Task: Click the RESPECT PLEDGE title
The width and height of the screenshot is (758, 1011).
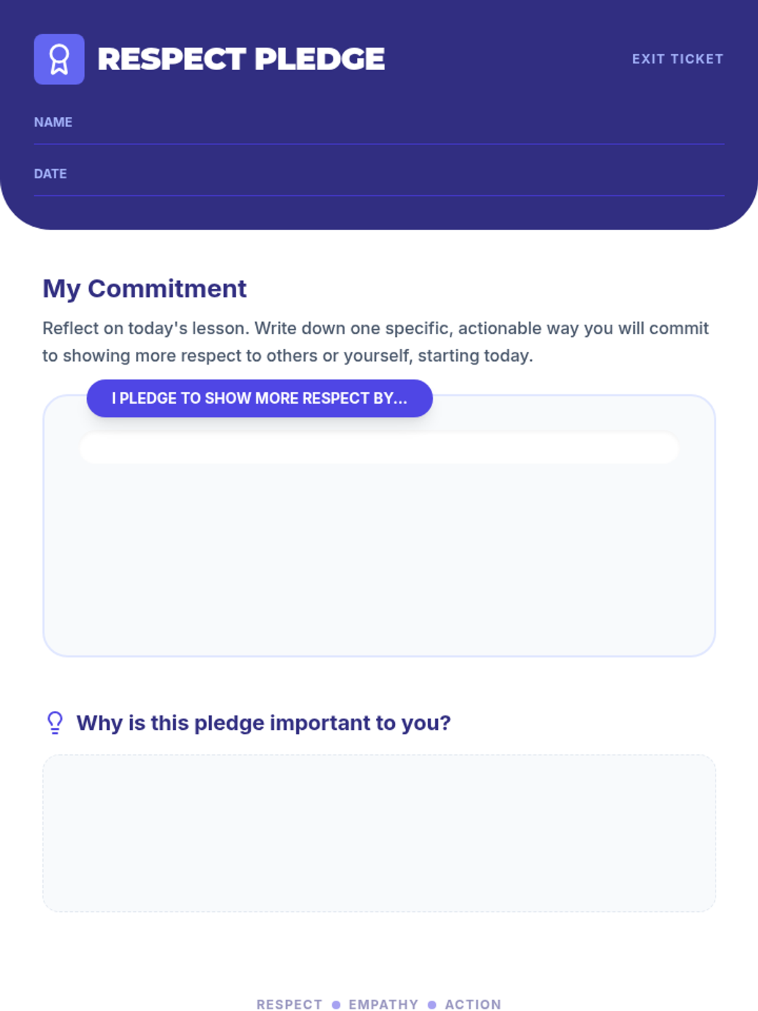Action: point(241,59)
